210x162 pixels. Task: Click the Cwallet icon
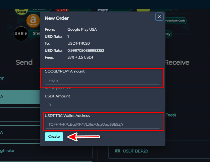(21, 11)
